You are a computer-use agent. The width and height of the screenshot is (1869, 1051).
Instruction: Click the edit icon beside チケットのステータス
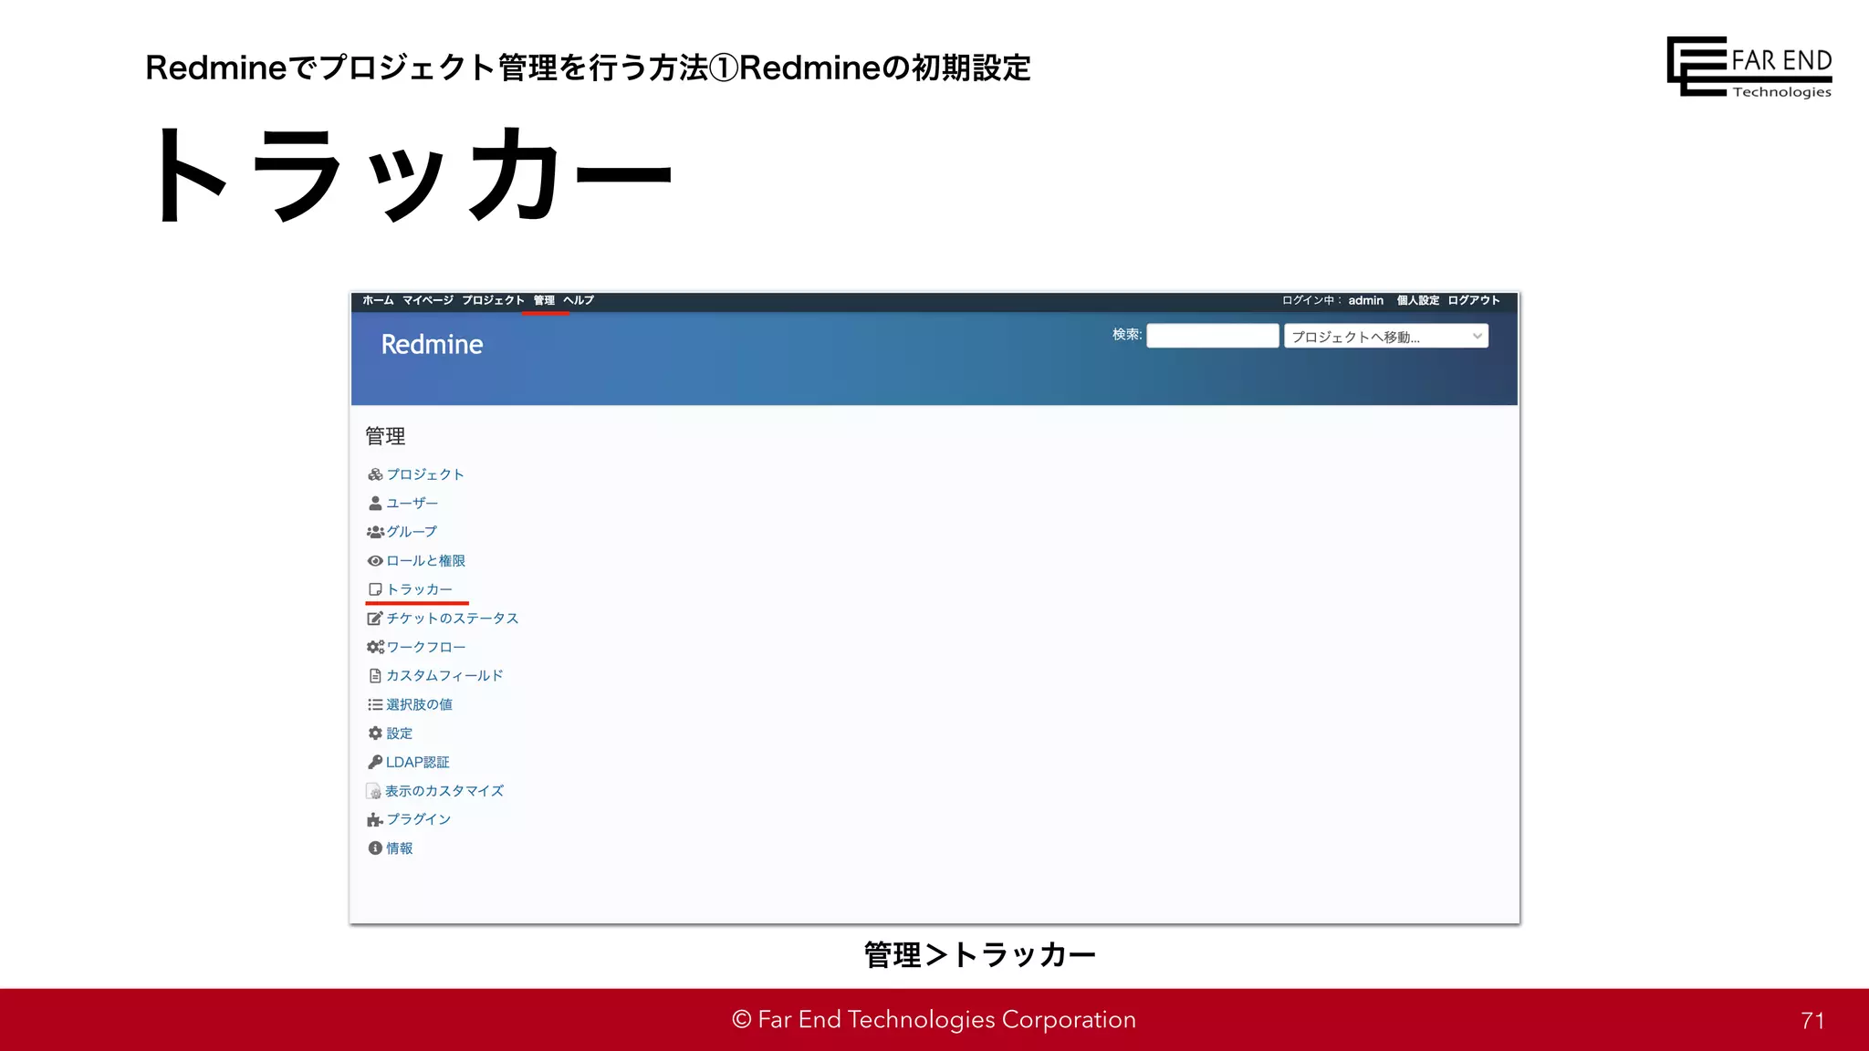[x=375, y=619]
